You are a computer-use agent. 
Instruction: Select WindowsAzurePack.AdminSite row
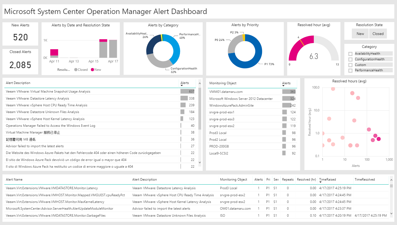(253, 106)
